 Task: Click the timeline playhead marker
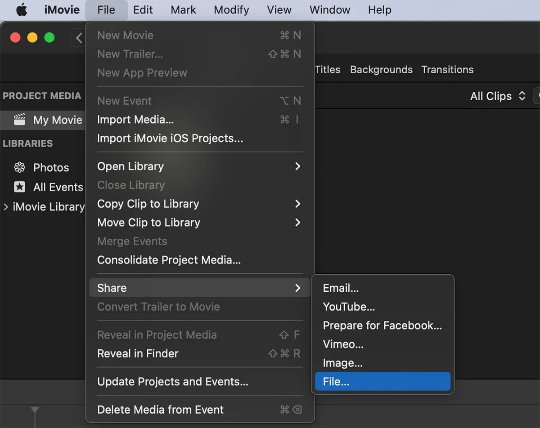[35, 410]
